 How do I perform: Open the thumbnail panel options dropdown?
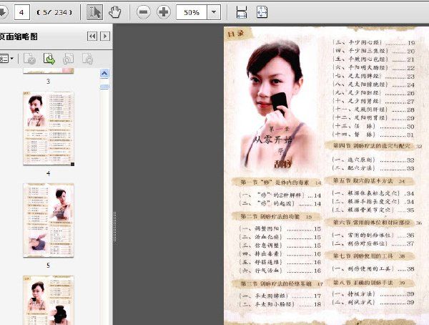pyautogui.click(x=6, y=59)
